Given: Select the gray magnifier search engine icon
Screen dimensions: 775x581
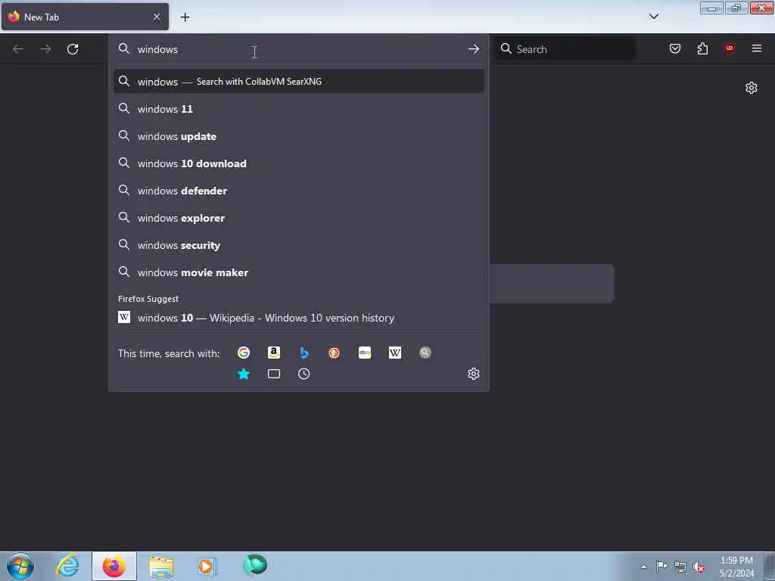Looking at the screenshot, I should coord(425,353).
